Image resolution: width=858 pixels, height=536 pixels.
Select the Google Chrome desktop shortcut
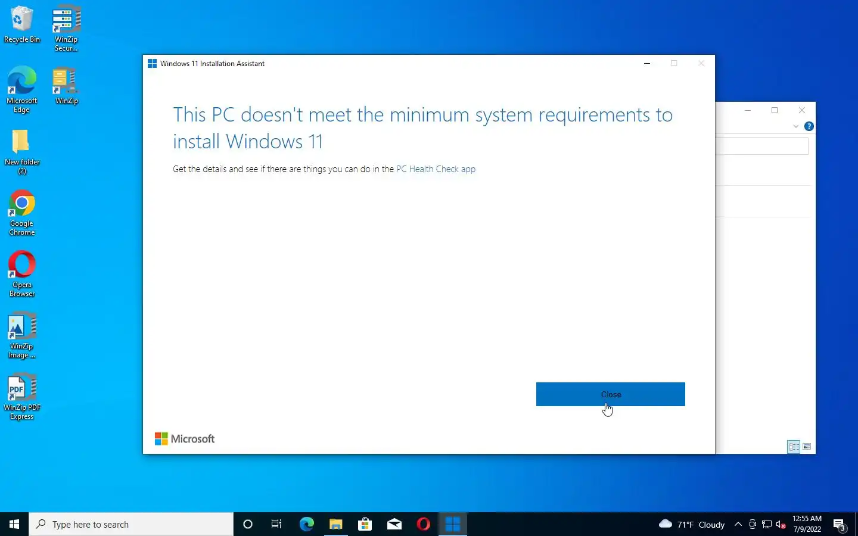point(22,213)
